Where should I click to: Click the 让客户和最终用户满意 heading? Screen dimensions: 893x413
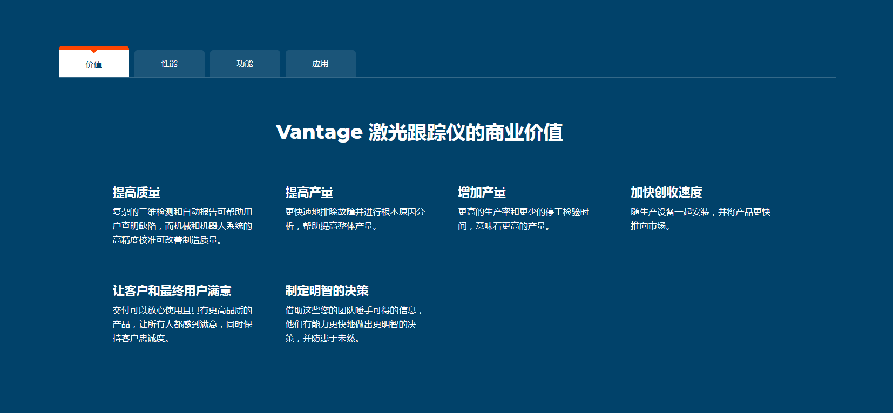click(x=172, y=290)
